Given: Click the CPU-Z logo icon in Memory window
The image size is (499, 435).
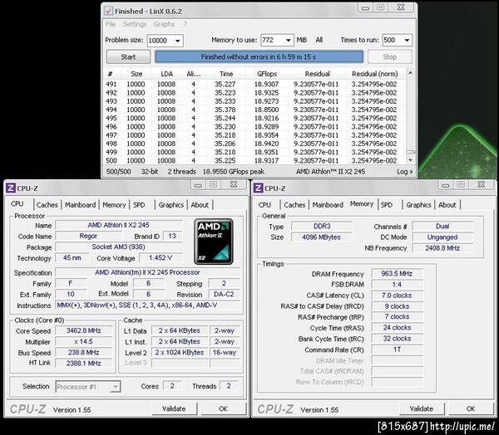Looking at the screenshot, I should pos(258,188).
